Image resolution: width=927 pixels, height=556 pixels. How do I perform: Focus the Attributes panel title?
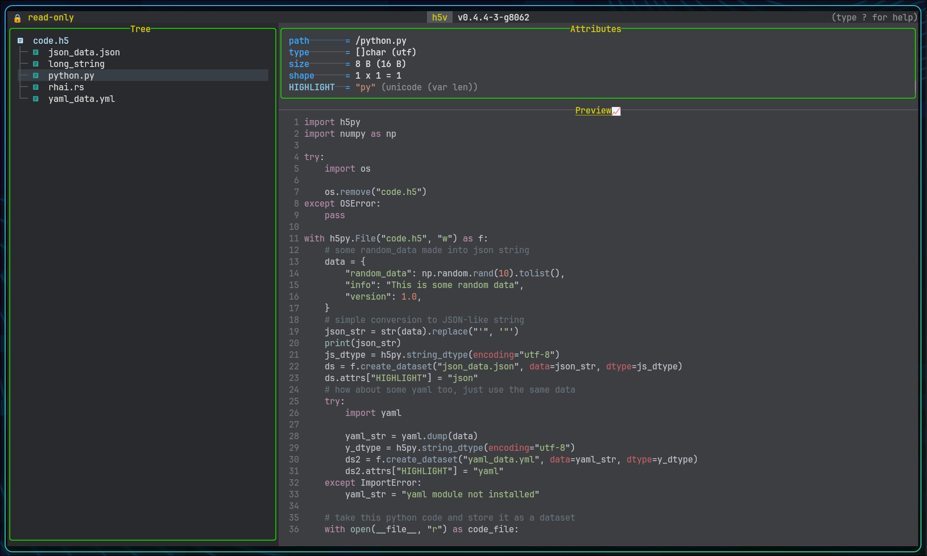(x=595, y=29)
